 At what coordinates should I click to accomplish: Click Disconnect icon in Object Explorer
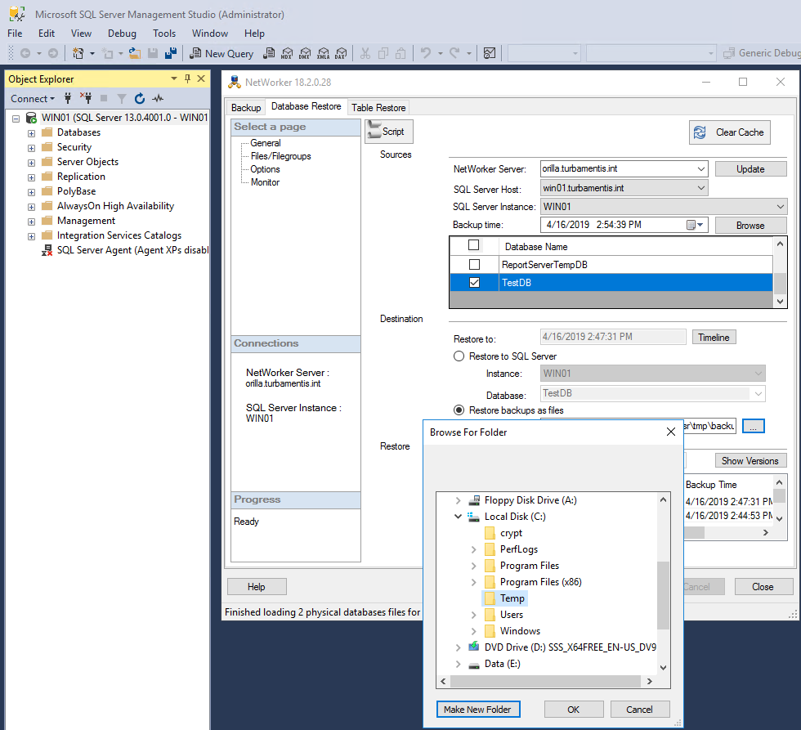click(86, 98)
